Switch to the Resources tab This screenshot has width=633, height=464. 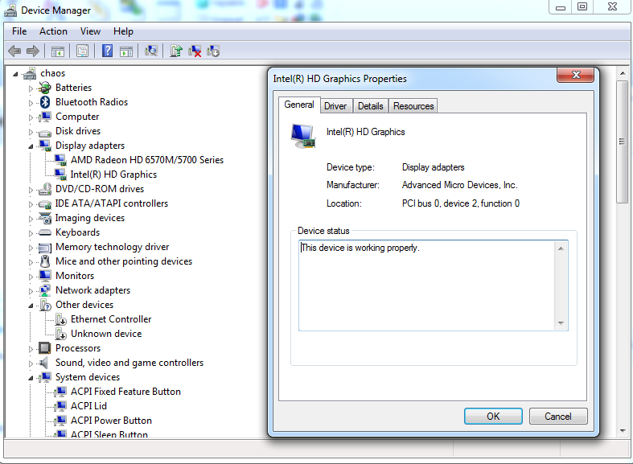[x=413, y=106]
